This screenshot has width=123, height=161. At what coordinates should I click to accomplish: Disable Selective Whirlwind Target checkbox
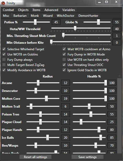[4, 49]
